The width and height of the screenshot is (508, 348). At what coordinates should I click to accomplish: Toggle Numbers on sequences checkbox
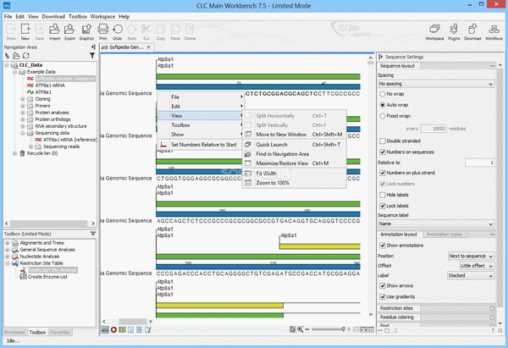coord(383,152)
